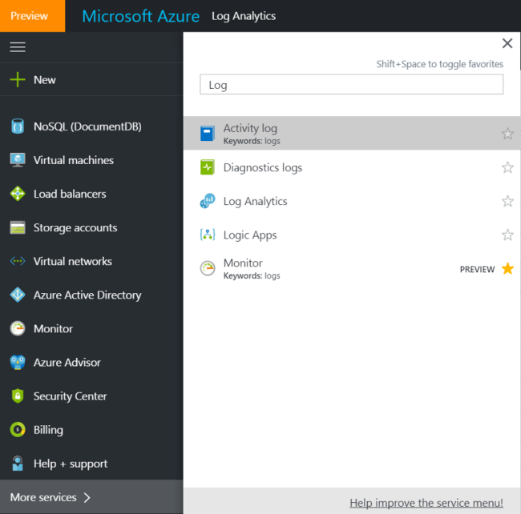Select Help + support label
Viewport: 521px width, 514px height.
click(x=71, y=464)
